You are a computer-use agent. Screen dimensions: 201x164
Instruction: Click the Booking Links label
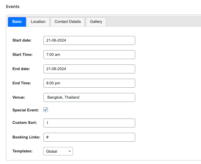tap(26, 137)
